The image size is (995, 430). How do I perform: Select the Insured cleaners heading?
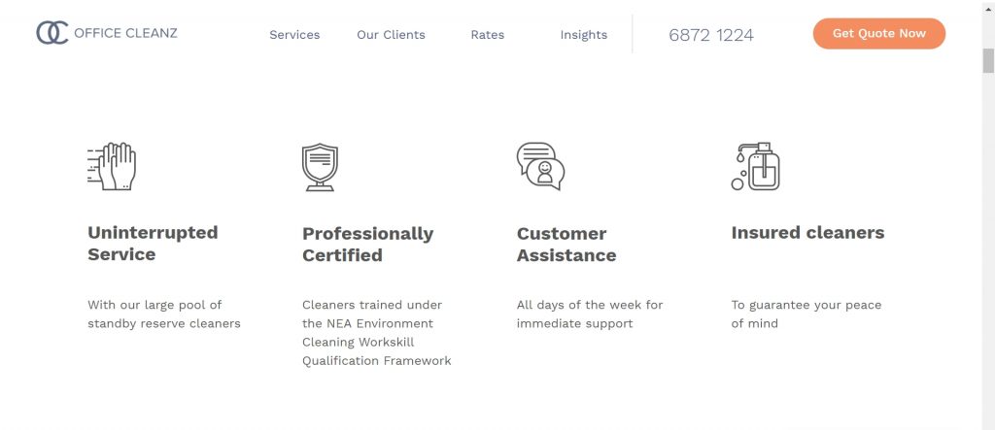coord(807,233)
